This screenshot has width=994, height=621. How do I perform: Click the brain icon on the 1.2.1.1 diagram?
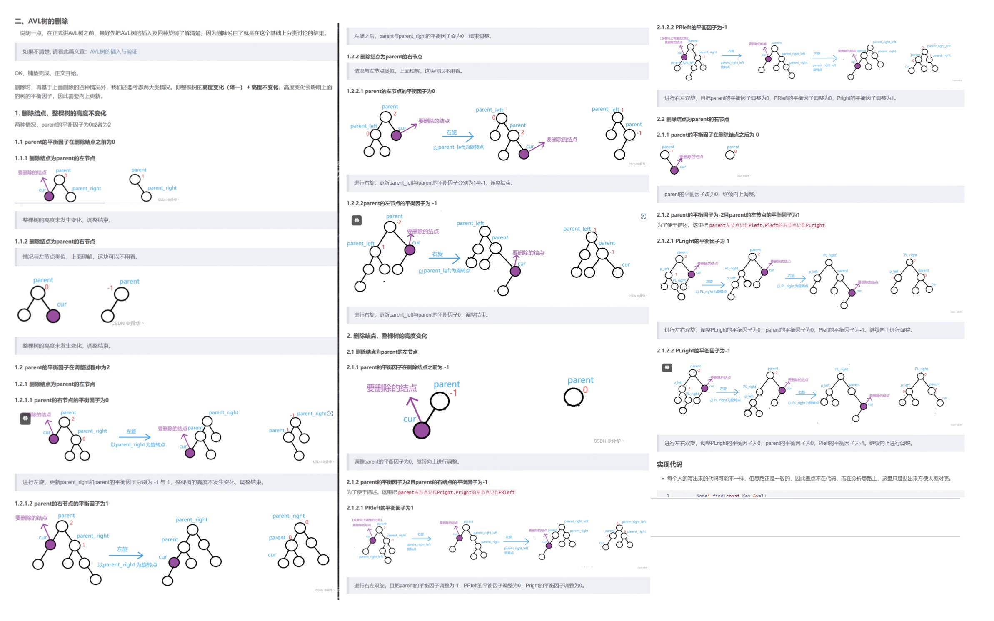[25, 418]
